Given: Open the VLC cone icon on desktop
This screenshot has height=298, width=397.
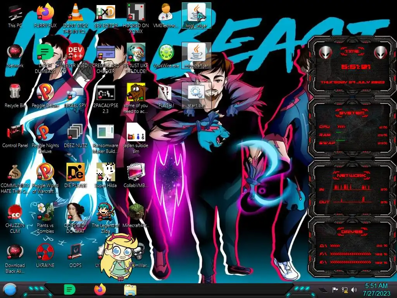Looking at the screenshot, I should coord(75,18).
